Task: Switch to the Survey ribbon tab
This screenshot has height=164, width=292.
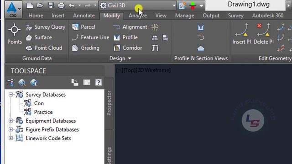Action: pyautogui.click(x=235, y=15)
